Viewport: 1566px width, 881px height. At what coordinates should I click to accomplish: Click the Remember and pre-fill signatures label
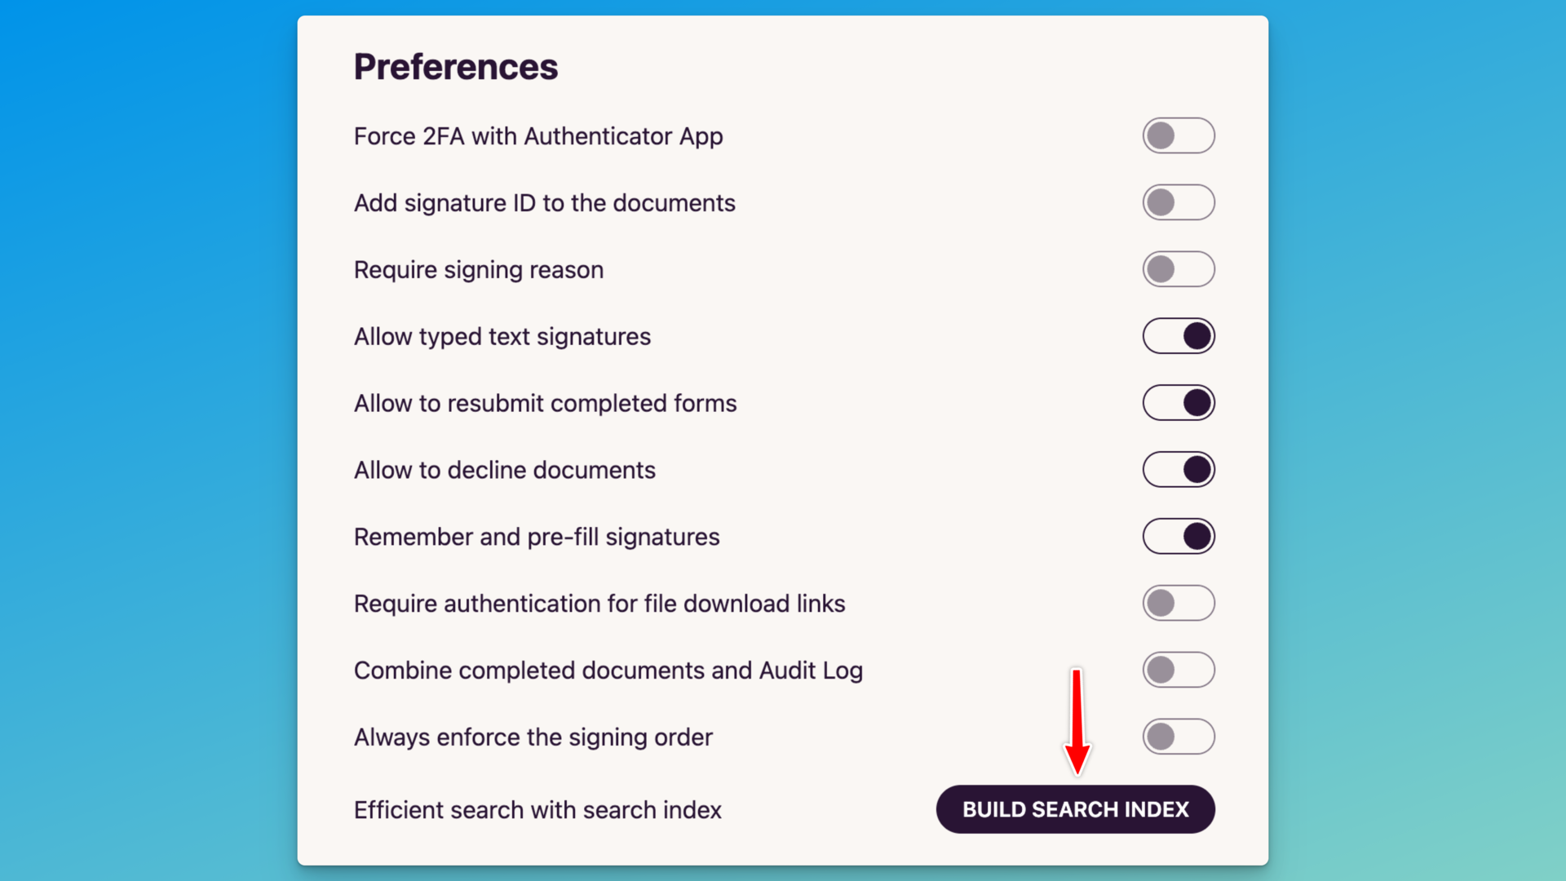click(x=536, y=537)
